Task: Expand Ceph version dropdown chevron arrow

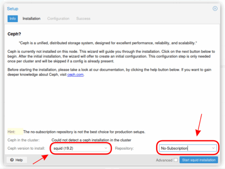Action: [106, 148]
